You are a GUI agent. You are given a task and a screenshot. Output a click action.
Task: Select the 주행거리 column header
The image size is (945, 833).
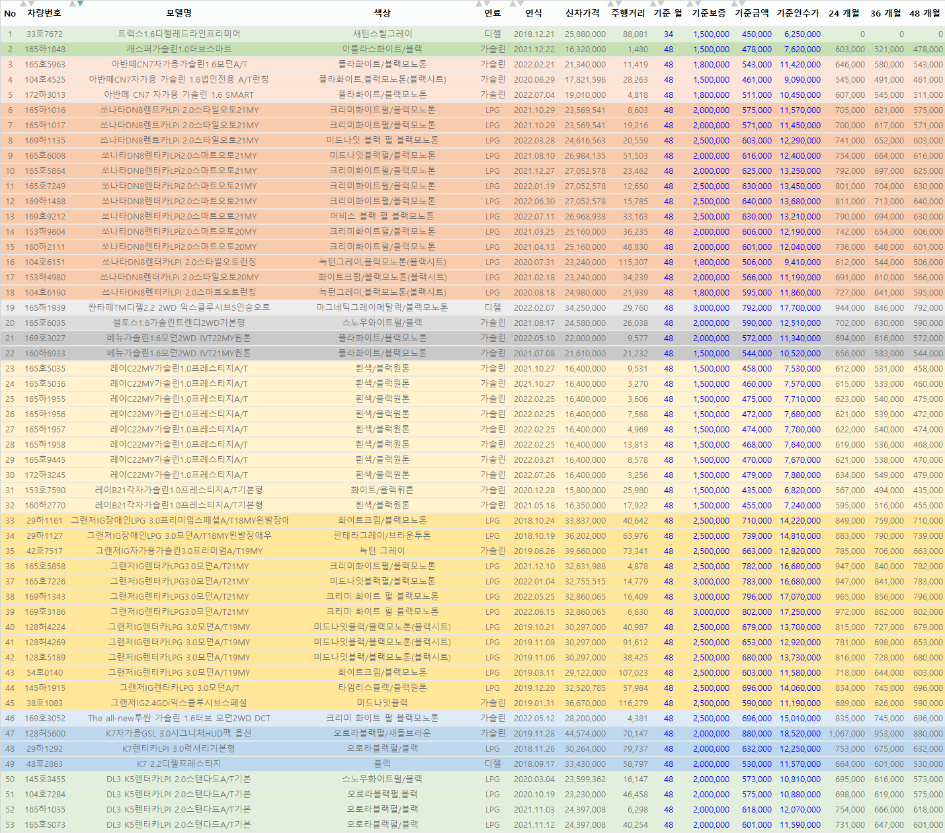point(628,13)
